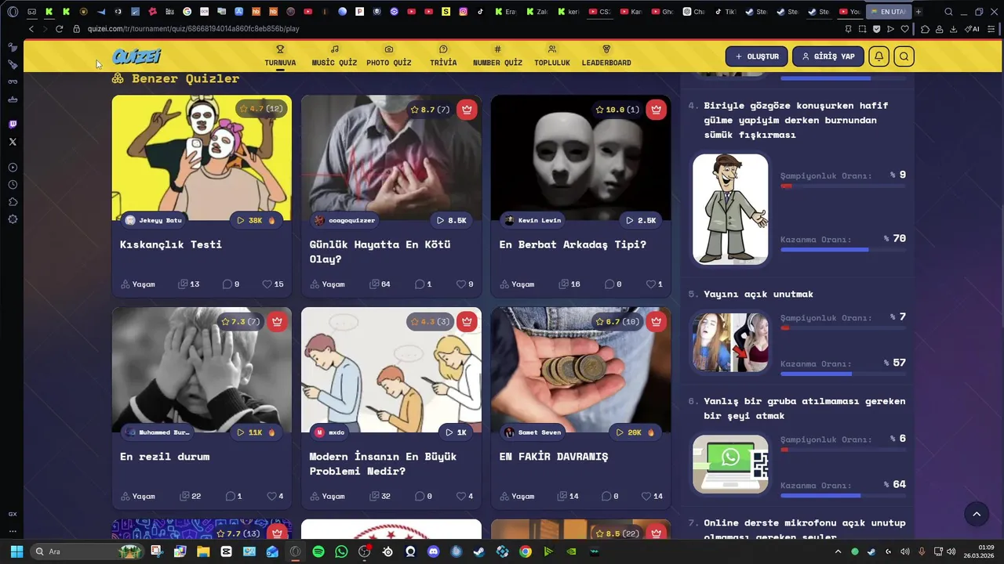
Task: Click crown icon on Modern İnsanın card
Action: coord(467,321)
